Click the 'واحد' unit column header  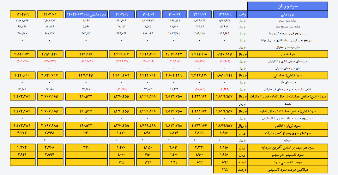242,15
